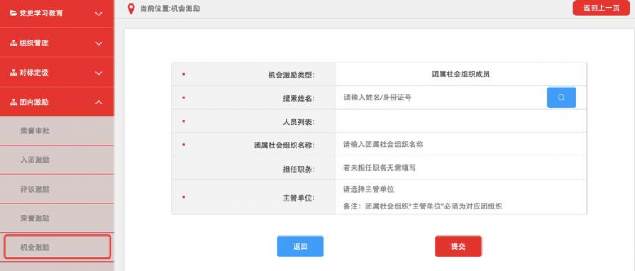
Task: Expand the 对标定级 menu chevron
Action: point(99,73)
